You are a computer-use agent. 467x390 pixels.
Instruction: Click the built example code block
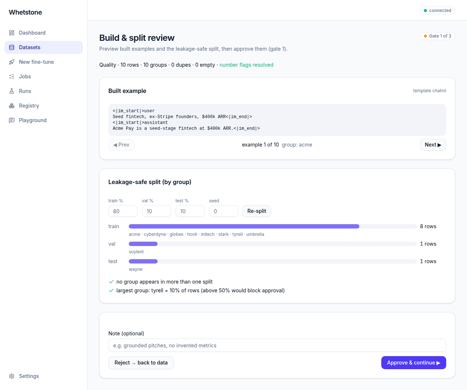[x=277, y=120]
